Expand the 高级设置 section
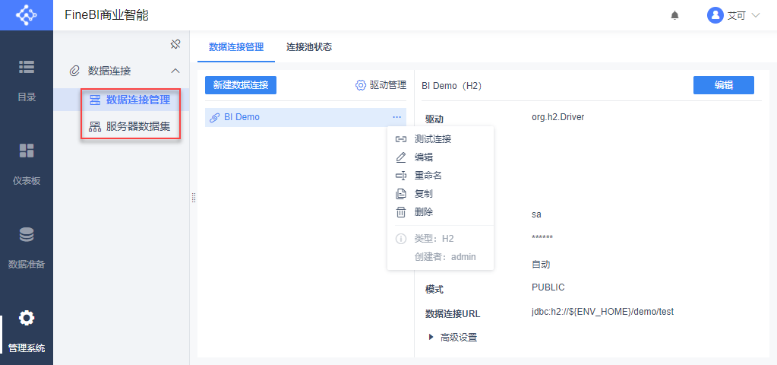The image size is (777, 365). click(453, 338)
